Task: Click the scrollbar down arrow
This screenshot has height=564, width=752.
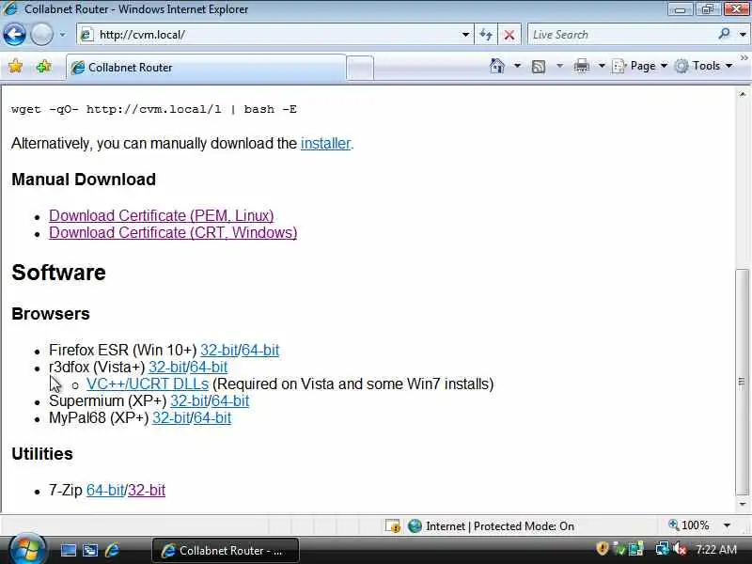Action: pyautogui.click(x=742, y=504)
